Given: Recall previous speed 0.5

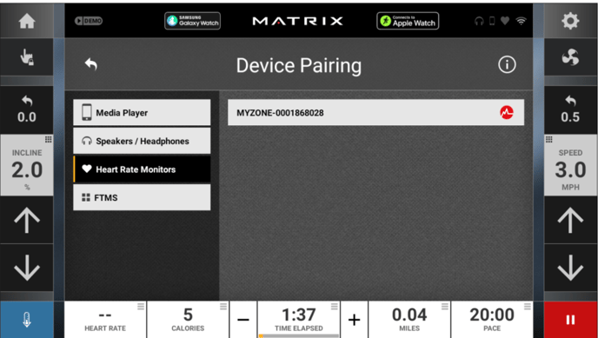Looking at the screenshot, I should point(570,109).
